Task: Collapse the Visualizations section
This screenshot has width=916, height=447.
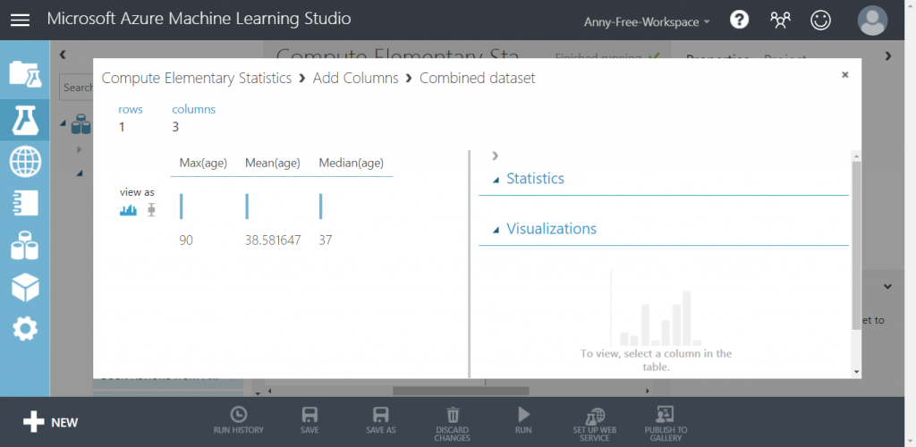Action: 496,230
